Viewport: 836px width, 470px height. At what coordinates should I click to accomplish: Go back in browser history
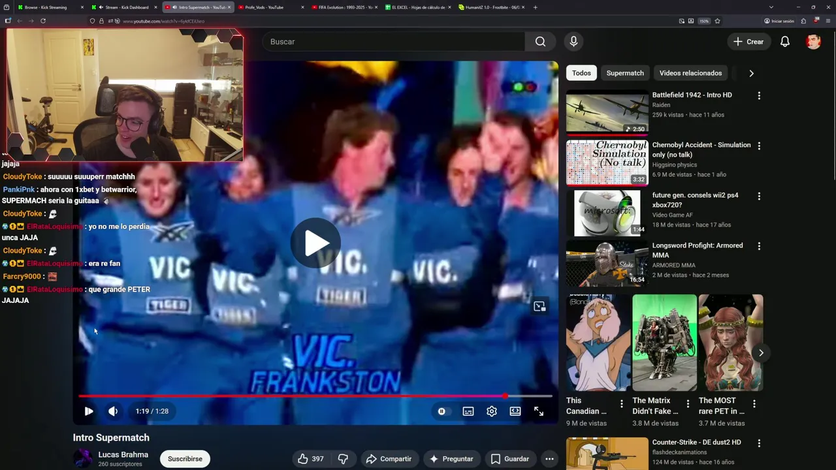pos(20,21)
